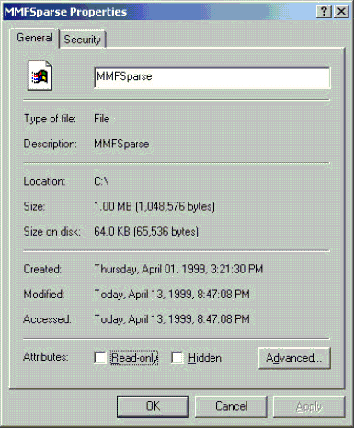
Task: Click the grayed-out Apply button
Action: tap(309, 406)
